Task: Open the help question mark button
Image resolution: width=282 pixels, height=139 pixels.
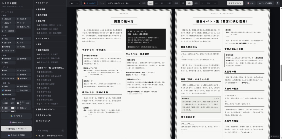Action: pos(278,3)
